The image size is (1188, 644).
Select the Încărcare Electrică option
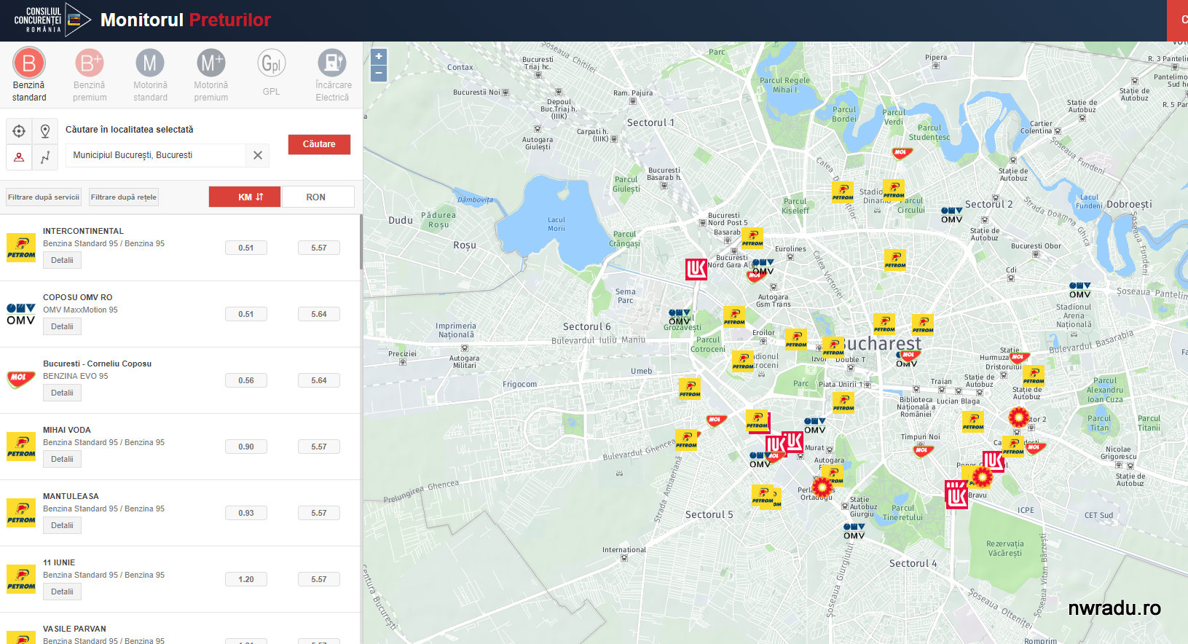[332, 75]
